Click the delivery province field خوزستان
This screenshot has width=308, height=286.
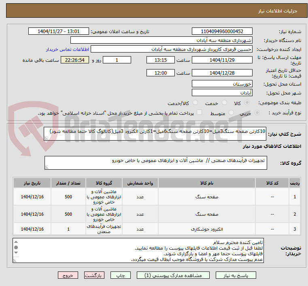pyautogui.click(x=222, y=84)
